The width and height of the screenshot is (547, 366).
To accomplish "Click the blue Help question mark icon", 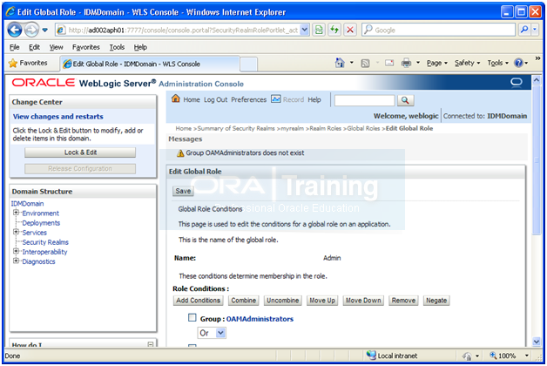I will (519, 63).
